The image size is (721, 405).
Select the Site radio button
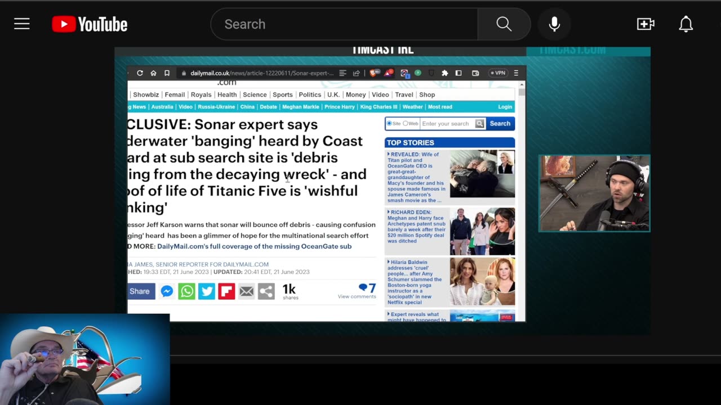(389, 123)
